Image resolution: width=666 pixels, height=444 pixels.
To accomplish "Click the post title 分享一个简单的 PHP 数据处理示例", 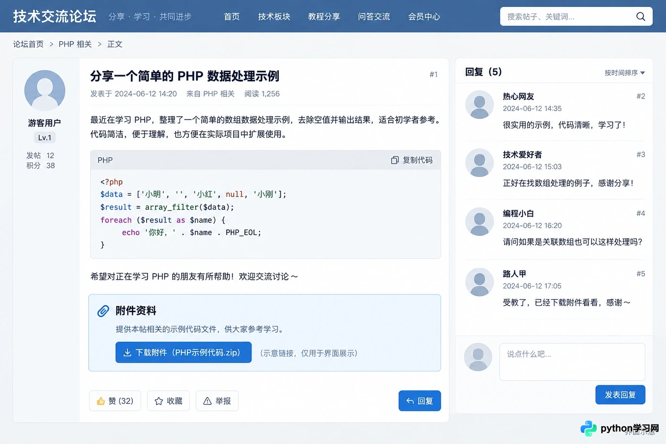I will (185, 76).
